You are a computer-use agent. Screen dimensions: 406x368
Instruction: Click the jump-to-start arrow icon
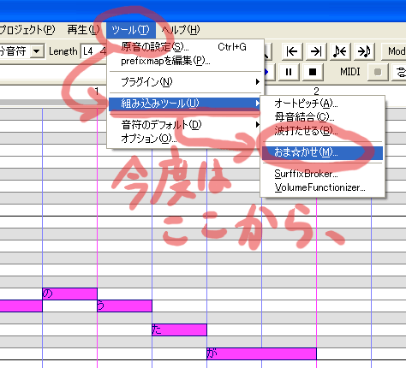pyautogui.click(x=292, y=51)
